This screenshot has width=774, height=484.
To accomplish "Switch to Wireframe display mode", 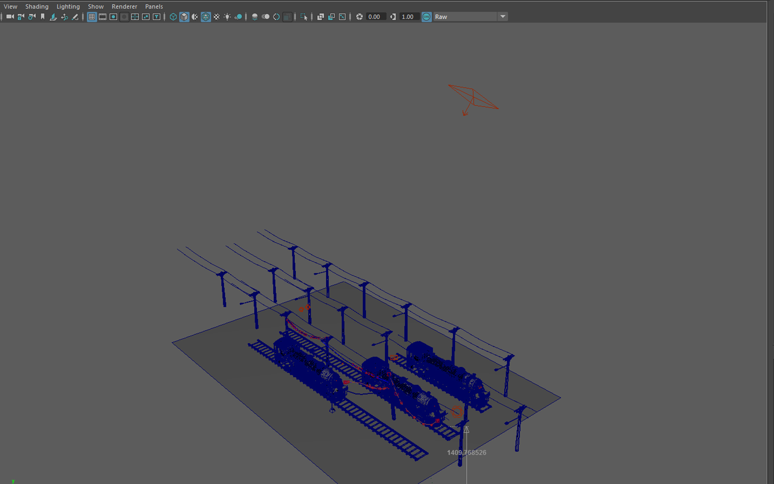I will click(173, 17).
